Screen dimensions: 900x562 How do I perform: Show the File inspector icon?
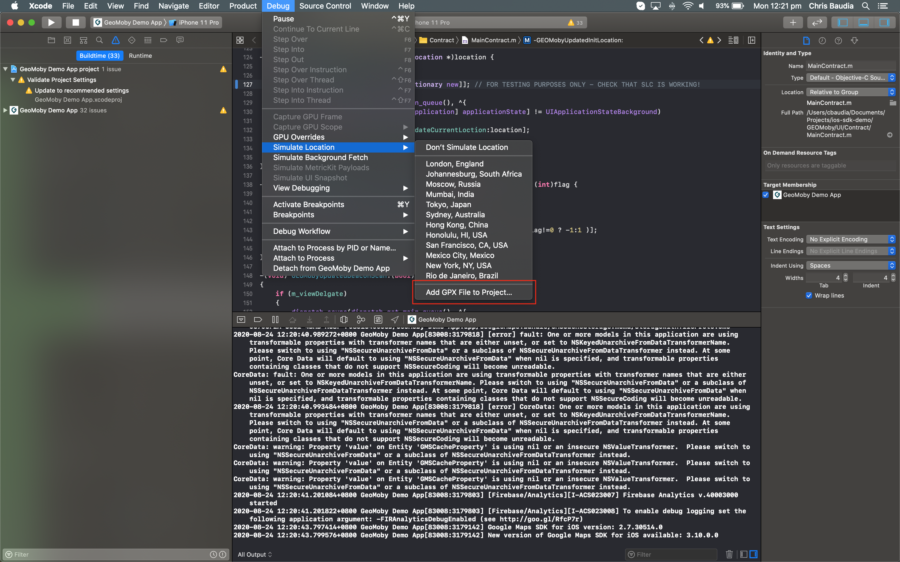tap(806, 40)
